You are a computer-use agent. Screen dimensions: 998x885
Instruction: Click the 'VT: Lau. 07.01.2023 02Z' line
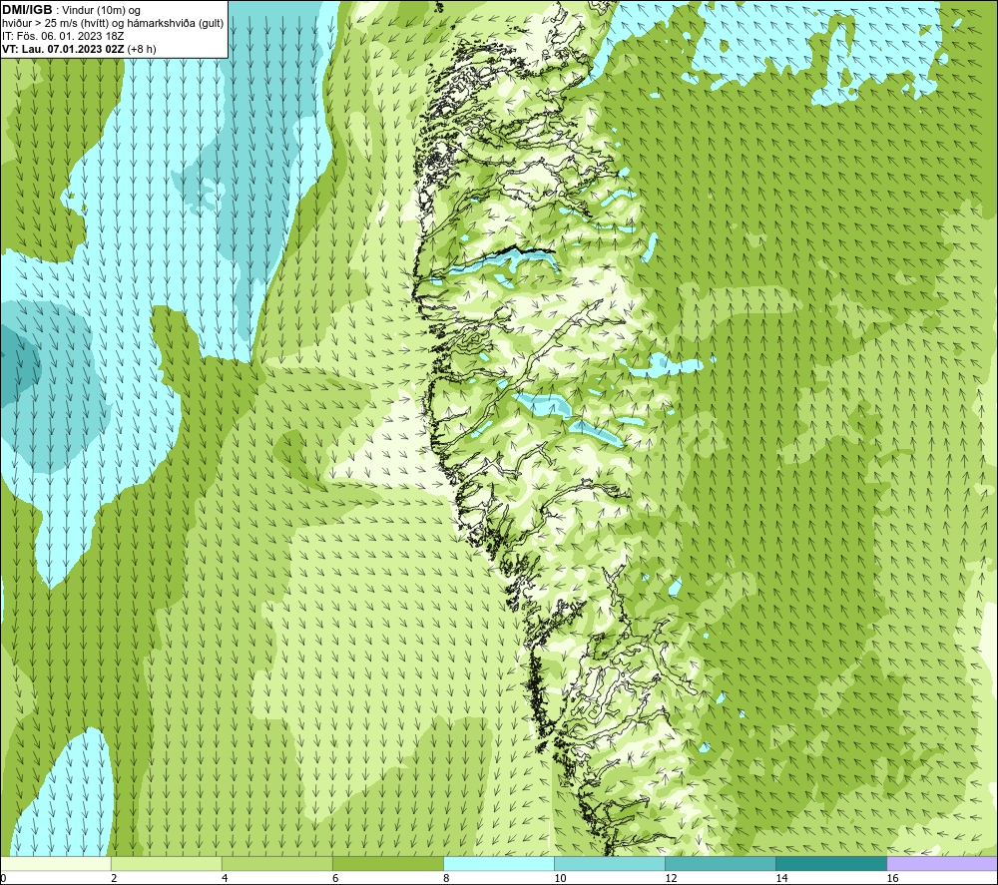point(63,49)
